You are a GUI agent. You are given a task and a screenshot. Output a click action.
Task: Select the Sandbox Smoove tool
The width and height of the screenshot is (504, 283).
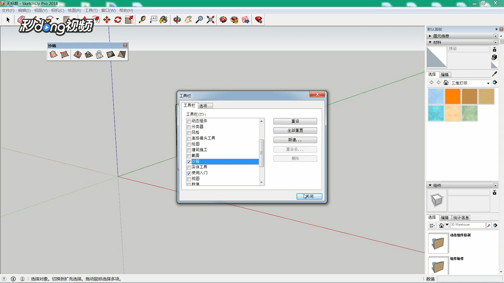pyautogui.click(x=77, y=55)
